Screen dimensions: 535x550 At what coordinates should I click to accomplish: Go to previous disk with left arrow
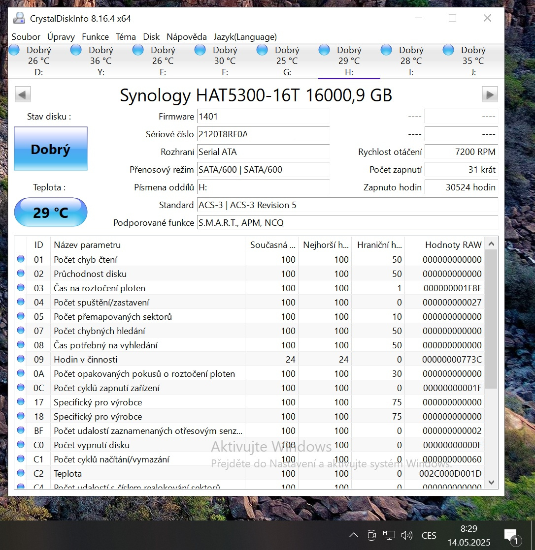[23, 94]
